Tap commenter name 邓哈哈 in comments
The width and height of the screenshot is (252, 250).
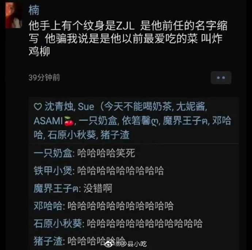coord(48,206)
